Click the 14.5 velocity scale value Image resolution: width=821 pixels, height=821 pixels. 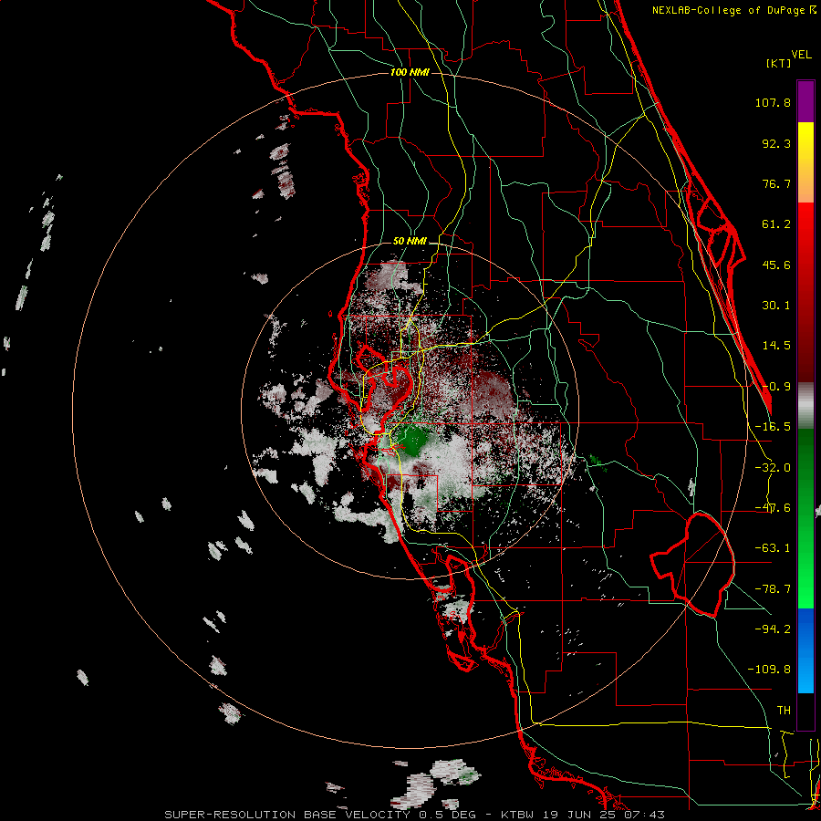pos(776,346)
